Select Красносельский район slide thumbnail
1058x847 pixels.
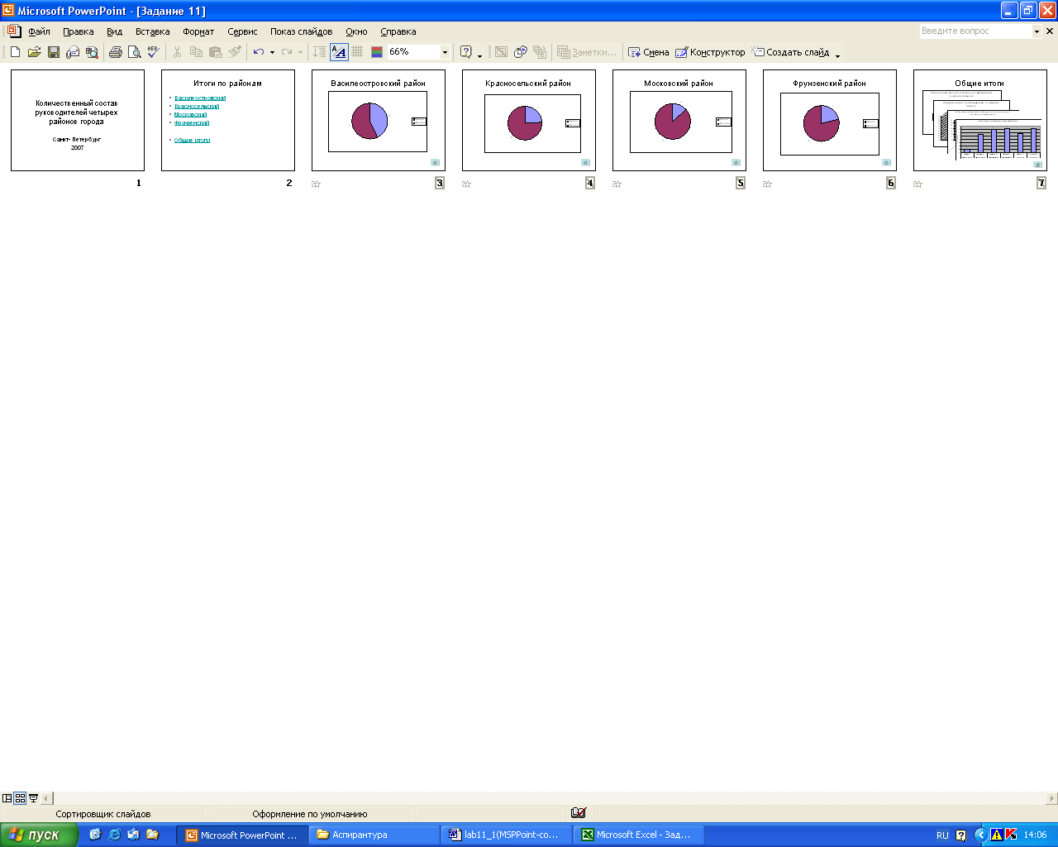coord(529,120)
